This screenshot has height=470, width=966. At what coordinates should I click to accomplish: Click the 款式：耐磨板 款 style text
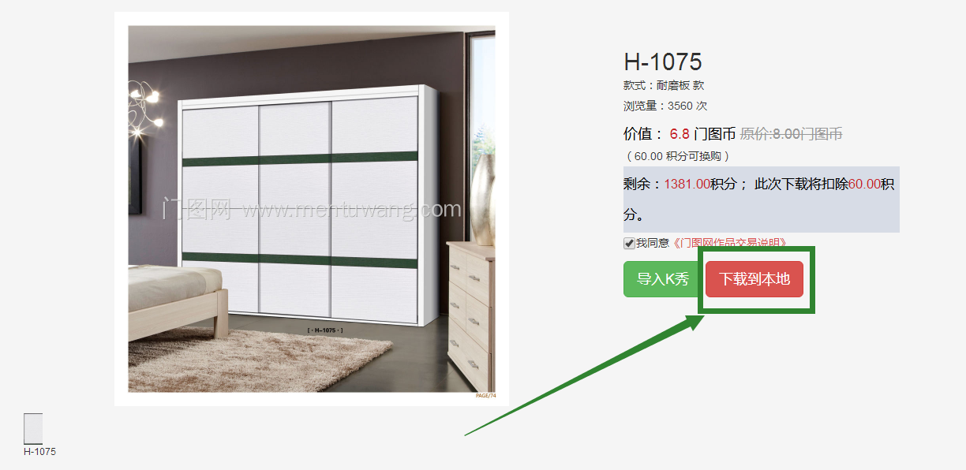[664, 85]
